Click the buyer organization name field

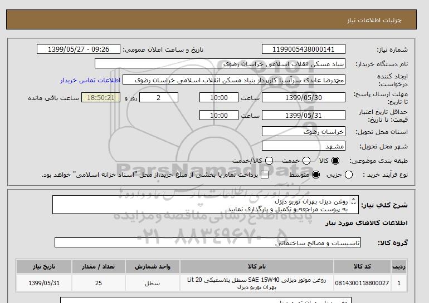tap(220, 63)
